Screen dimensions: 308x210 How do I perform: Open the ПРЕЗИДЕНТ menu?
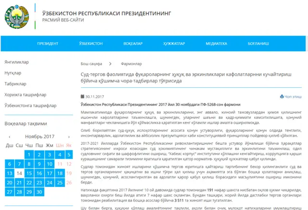coord(48,44)
